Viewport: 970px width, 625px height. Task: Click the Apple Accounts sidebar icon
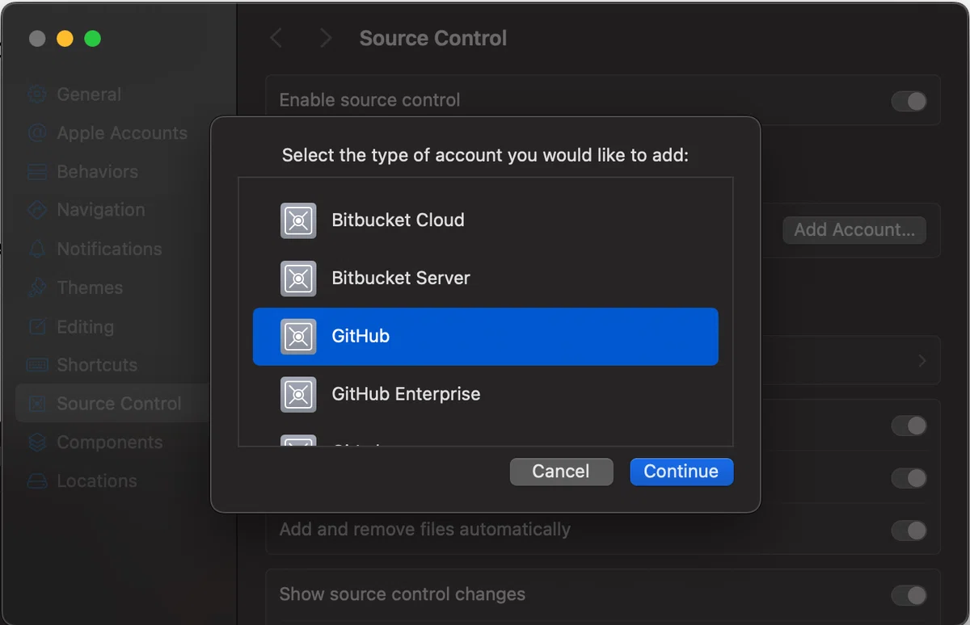(37, 133)
